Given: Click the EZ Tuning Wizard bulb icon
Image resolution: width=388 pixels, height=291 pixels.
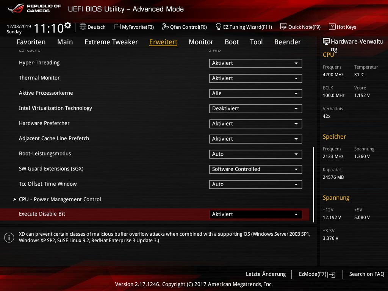Looking at the screenshot, I should pyautogui.click(x=219, y=27).
